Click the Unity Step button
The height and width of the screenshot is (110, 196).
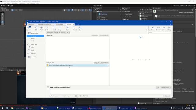point(101,5)
